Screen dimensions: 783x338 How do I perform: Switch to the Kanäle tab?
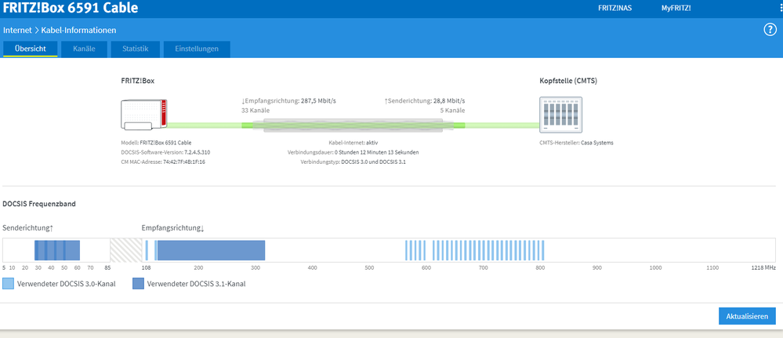click(84, 49)
